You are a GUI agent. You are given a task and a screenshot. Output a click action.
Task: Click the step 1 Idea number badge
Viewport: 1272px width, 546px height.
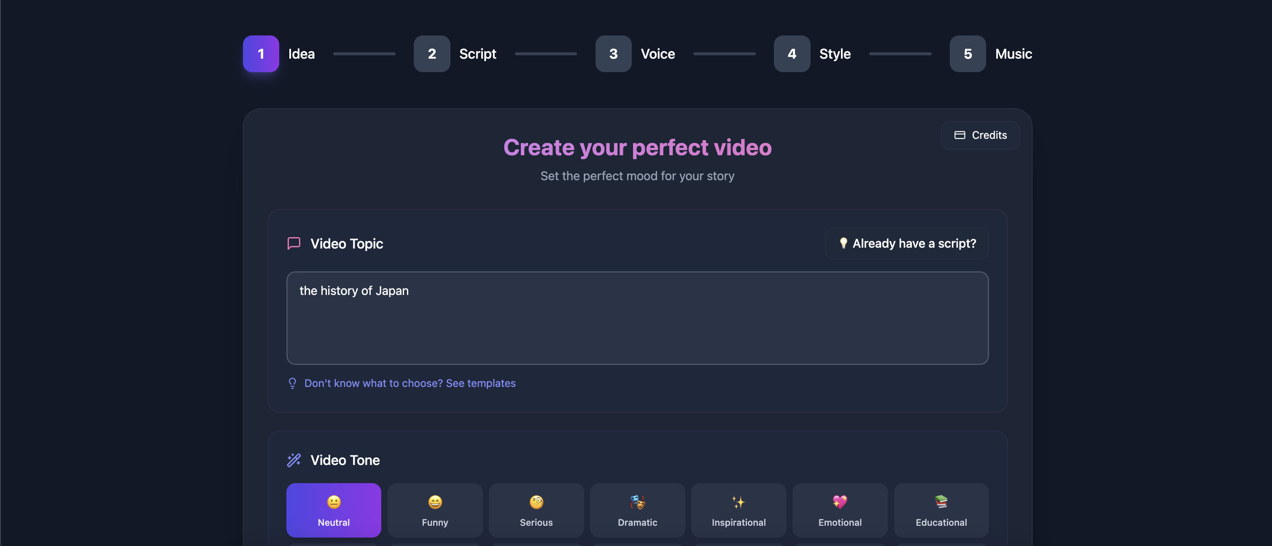click(261, 54)
